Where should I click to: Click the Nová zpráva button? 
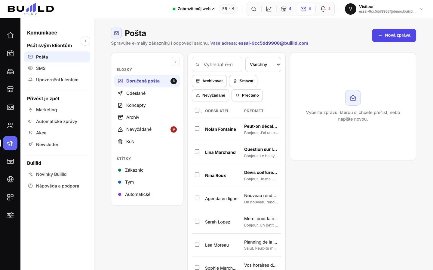394,35
